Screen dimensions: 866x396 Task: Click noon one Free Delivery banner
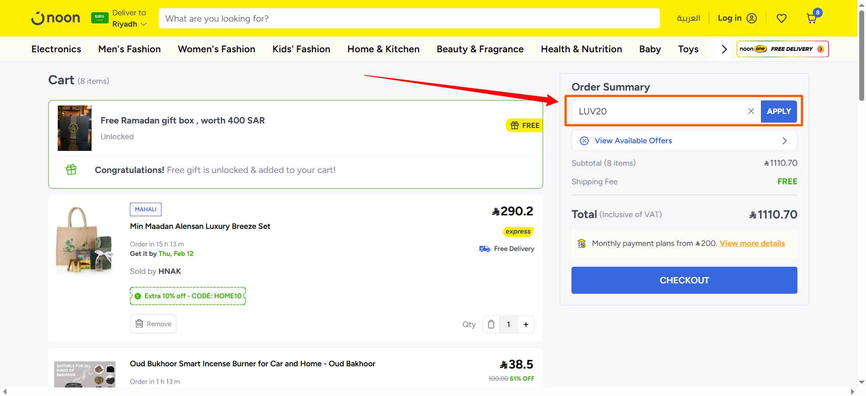click(x=783, y=49)
